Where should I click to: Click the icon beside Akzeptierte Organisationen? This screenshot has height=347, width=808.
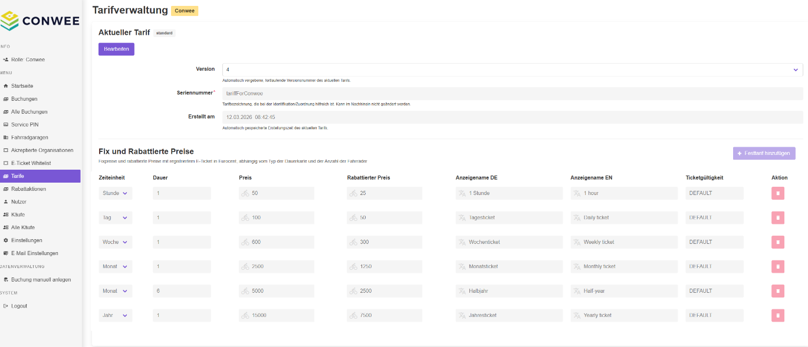coord(6,150)
